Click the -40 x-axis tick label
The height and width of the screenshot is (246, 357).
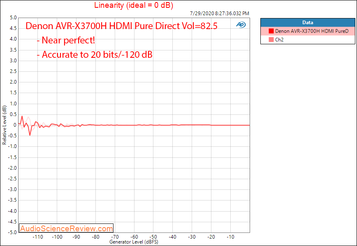click(x=173, y=237)
